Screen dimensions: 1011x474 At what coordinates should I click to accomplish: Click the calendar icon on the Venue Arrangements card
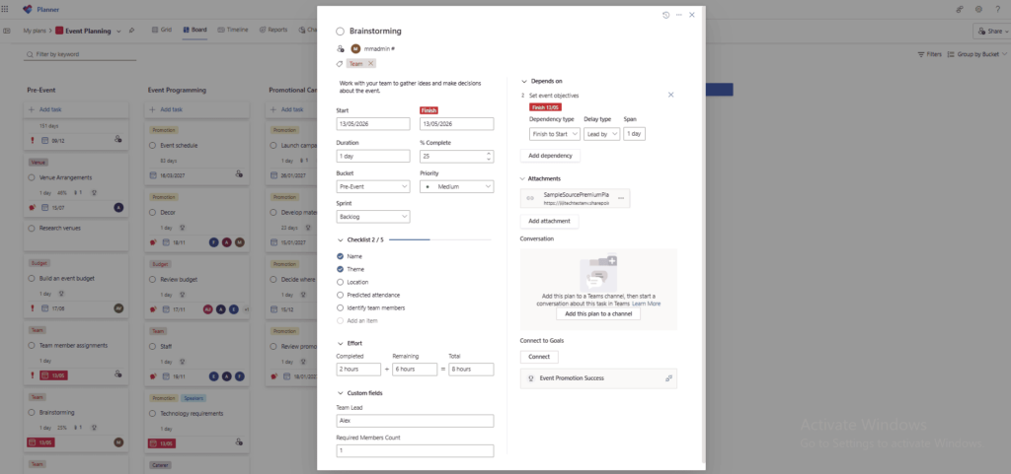click(x=45, y=207)
